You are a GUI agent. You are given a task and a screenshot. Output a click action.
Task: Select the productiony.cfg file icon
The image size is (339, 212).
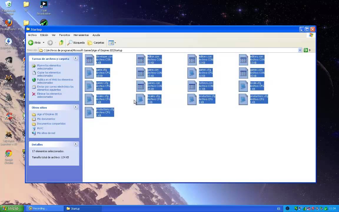coord(89,112)
